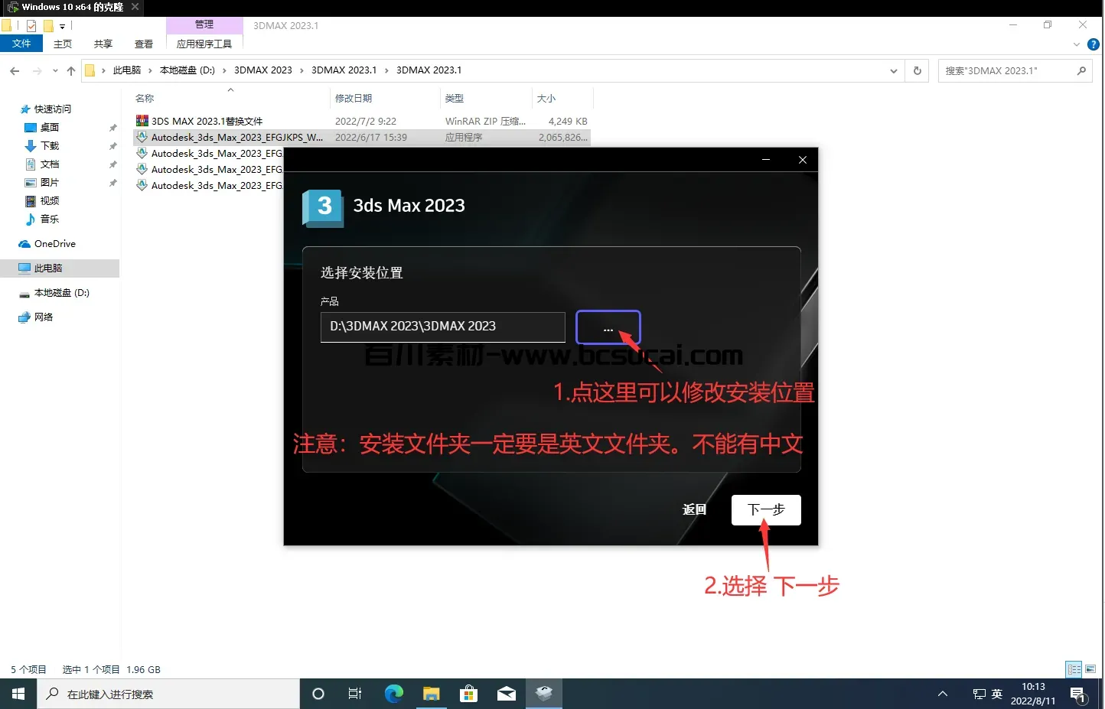Click the taskbar search box

click(168, 694)
